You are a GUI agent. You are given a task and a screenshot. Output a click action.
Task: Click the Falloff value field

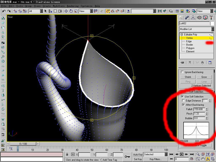(x=199, y=109)
